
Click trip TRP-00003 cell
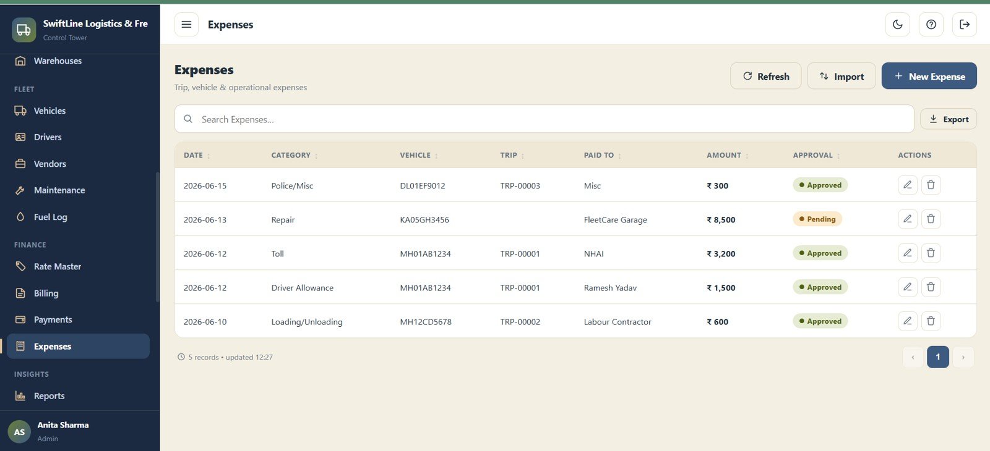pyautogui.click(x=520, y=185)
